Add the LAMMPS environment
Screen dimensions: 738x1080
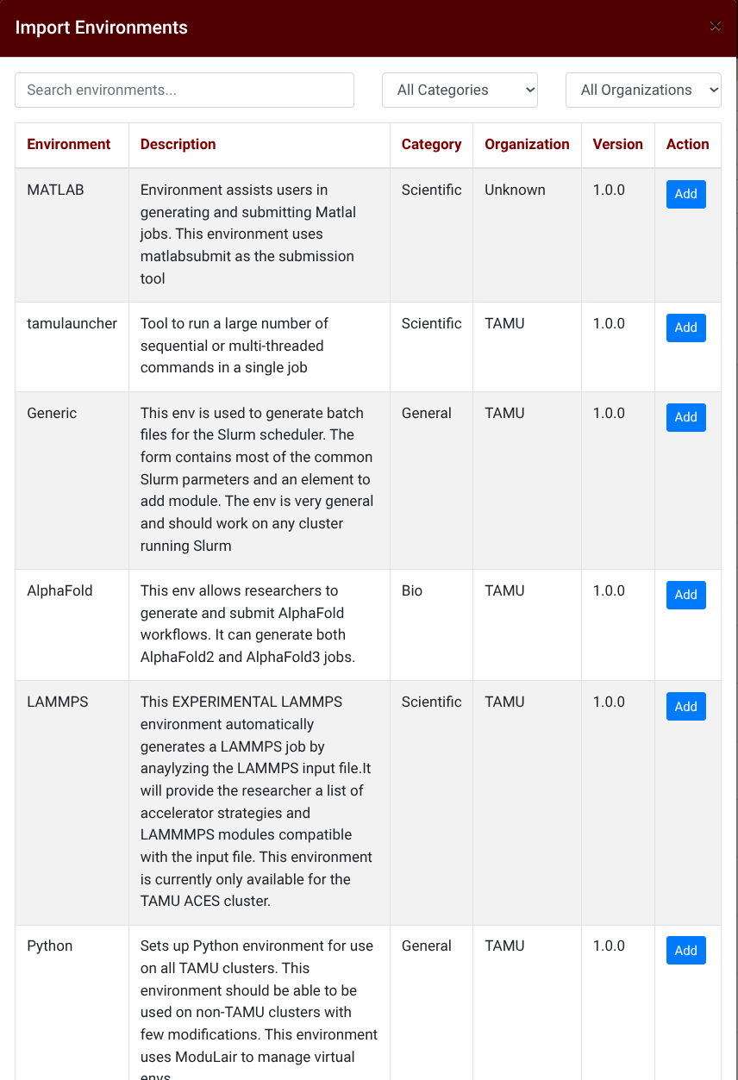(685, 706)
